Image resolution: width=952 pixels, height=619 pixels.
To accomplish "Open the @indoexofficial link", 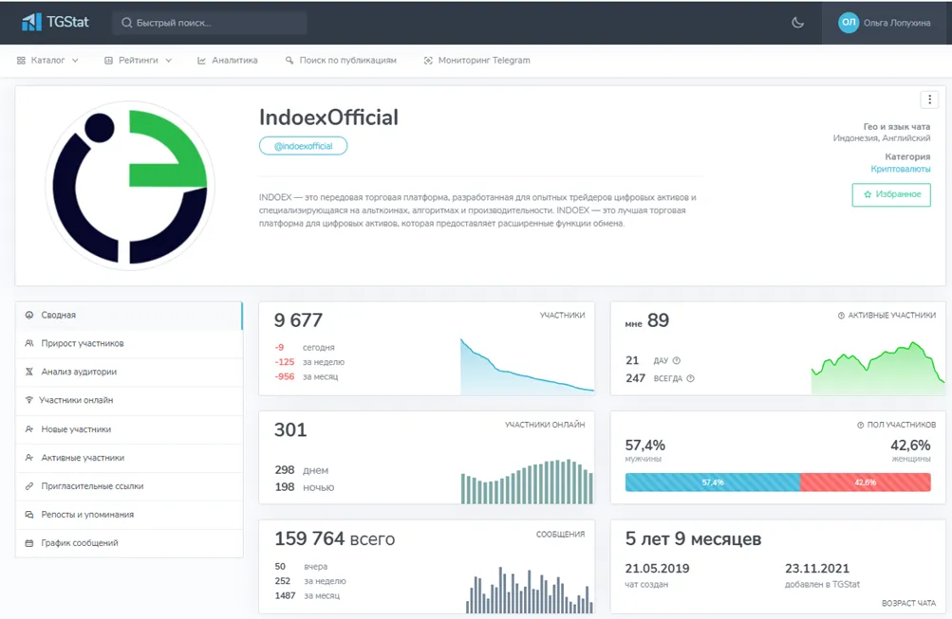I will [303, 146].
